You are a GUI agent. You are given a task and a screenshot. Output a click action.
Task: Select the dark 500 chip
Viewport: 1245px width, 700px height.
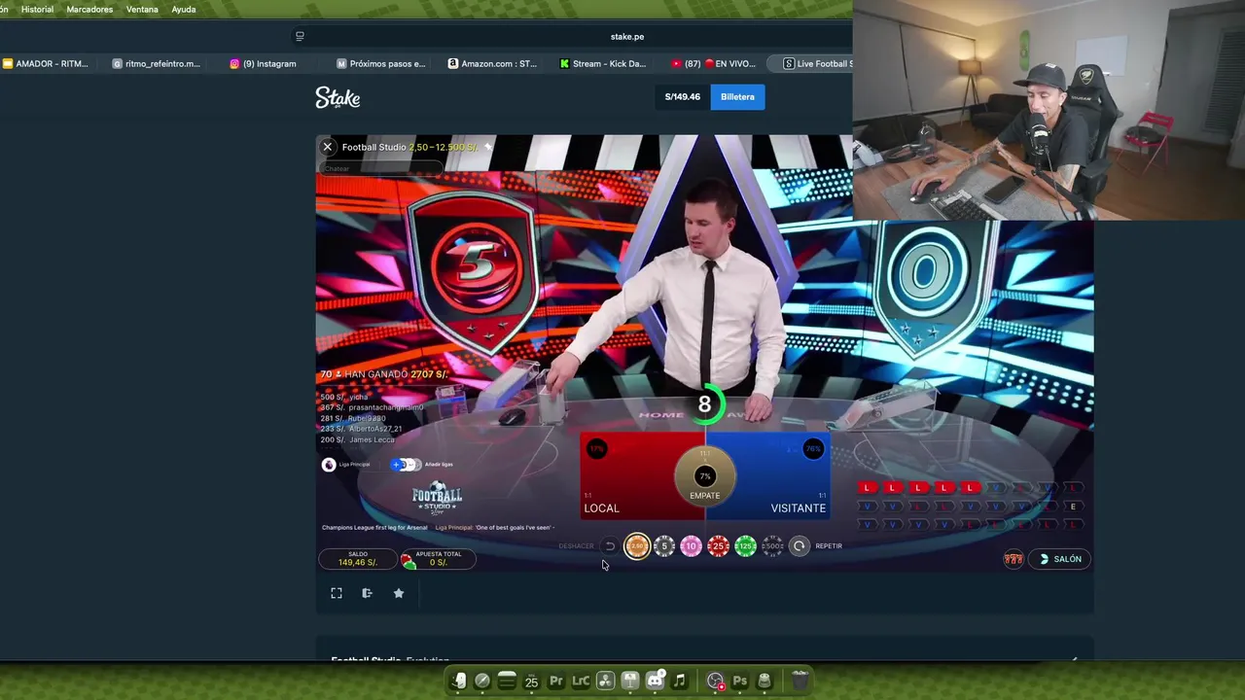coord(772,546)
